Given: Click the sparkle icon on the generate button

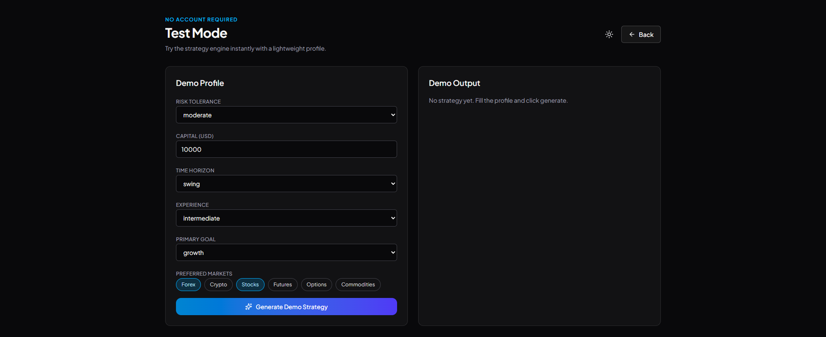Looking at the screenshot, I should point(248,307).
